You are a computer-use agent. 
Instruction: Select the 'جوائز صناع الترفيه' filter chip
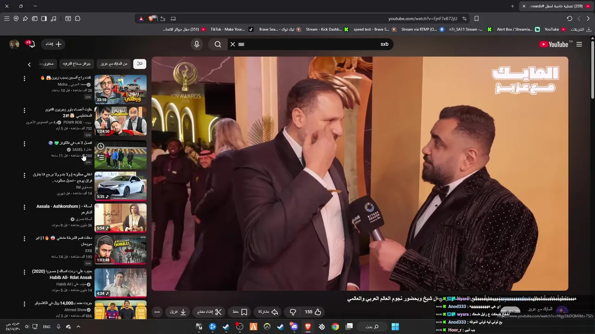(77, 64)
